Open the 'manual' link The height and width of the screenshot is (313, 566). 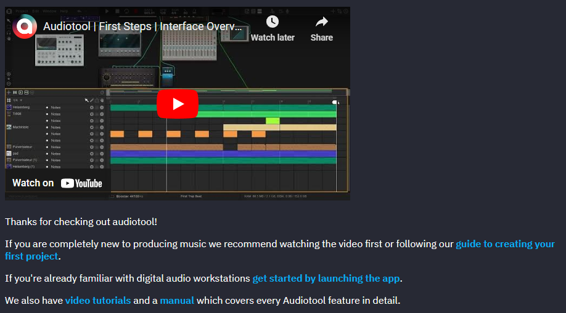click(x=177, y=300)
